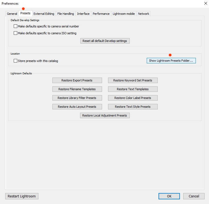Restore Filename Templates
This screenshot has height=204, width=209.
(77, 89)
